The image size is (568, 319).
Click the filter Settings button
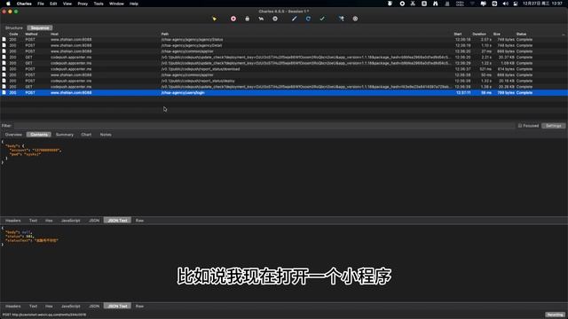click(x=554, y=126)
